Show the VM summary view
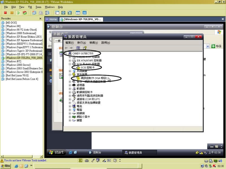 click(x=78, y=13)
